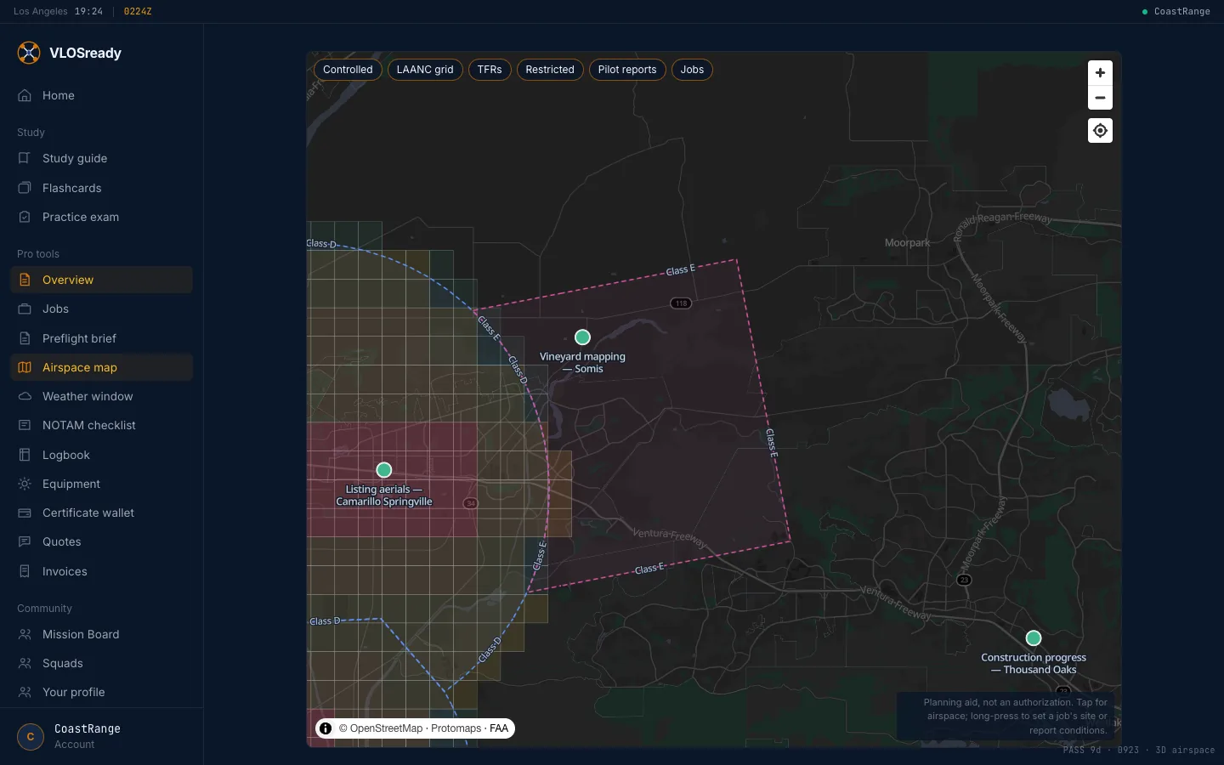
Task: Click the VLOSready logo icon
Action: 29,53
